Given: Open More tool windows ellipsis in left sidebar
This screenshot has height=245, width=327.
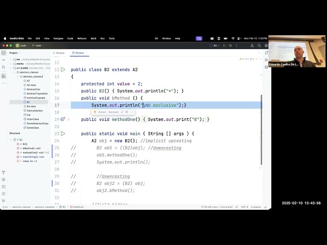Looking at the screenshot, I should click(x=4, y=83).
